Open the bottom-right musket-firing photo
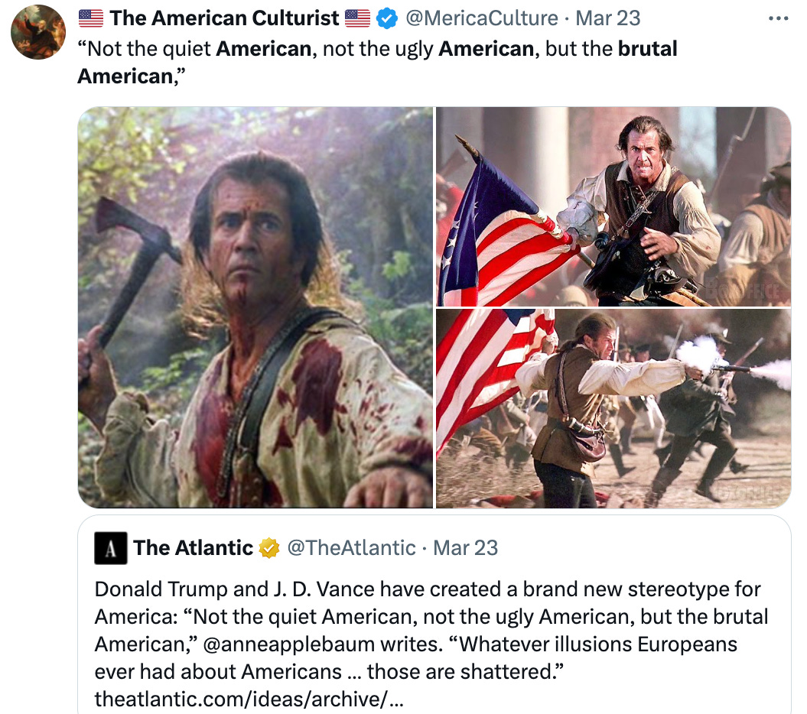 click(x=613, y=409)
